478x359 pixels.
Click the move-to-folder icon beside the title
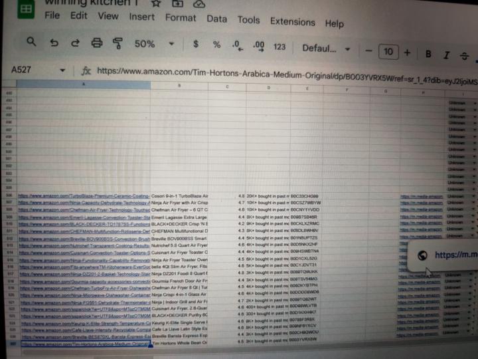coord(177,4)
